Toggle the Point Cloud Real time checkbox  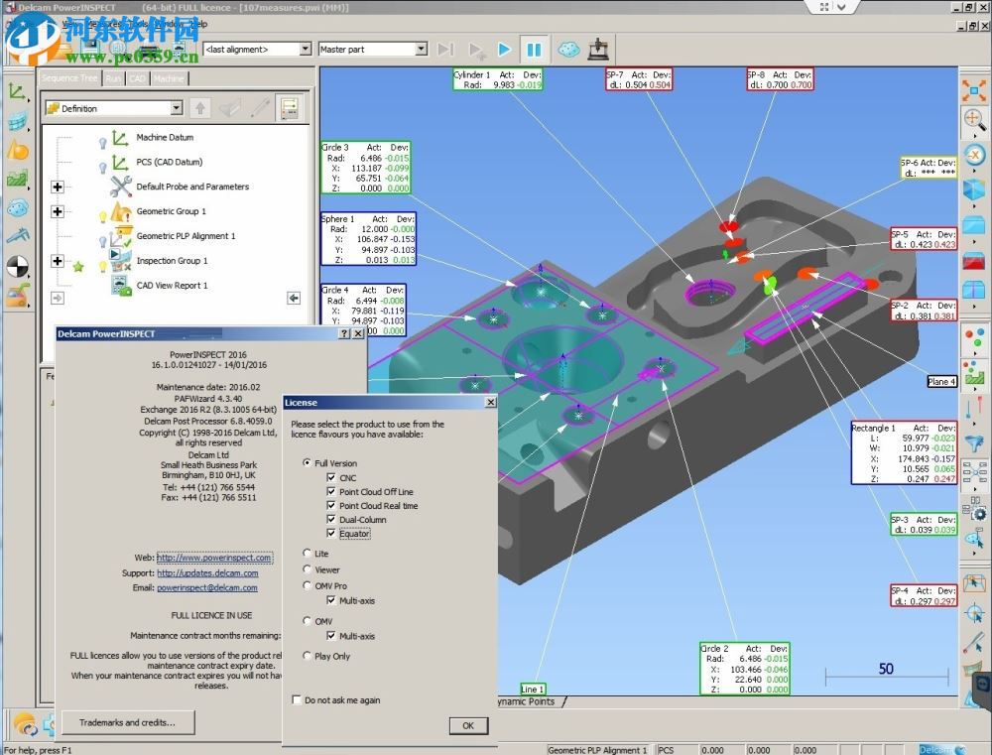tap(331, 505)
